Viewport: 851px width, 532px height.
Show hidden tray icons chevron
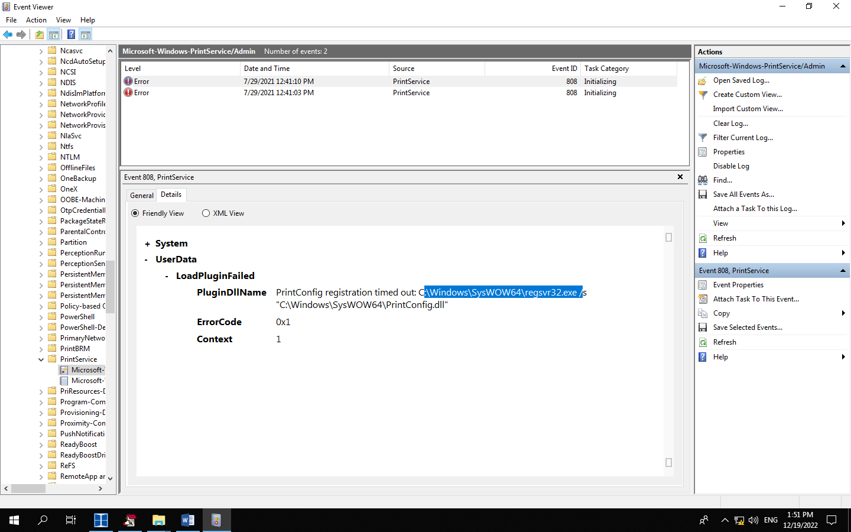click(x=725, y=520)
